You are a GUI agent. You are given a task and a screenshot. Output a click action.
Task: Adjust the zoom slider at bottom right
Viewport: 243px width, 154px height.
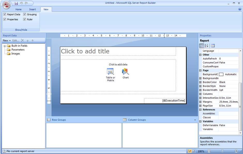point(222,151)
